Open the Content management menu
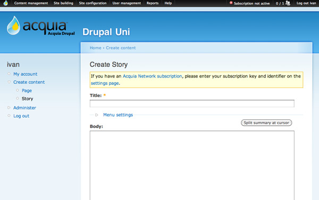The height and width of the screenshot is (200, 319). pyautogui.click(x=31, y=3)
